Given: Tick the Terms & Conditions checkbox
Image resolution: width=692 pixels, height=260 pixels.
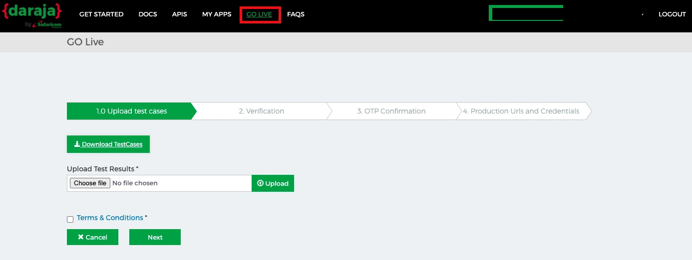Looking at the screenshot, I should pyautogui.click(x=70, y=219).
